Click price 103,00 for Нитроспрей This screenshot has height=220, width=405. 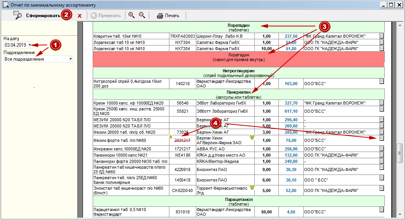291,84
